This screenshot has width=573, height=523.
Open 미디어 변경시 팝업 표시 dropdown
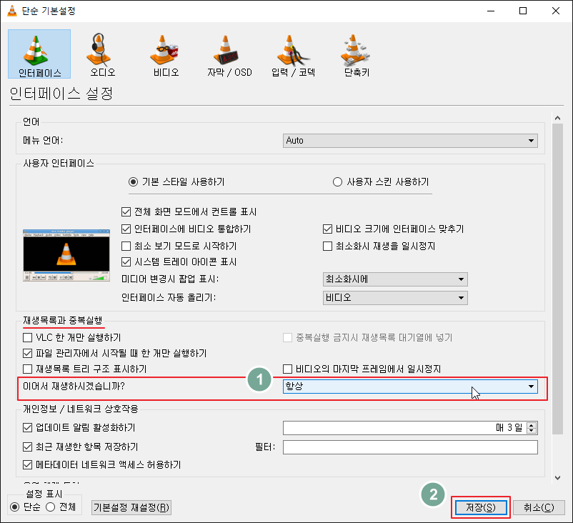pyautogui.click(x=395, y=279)
